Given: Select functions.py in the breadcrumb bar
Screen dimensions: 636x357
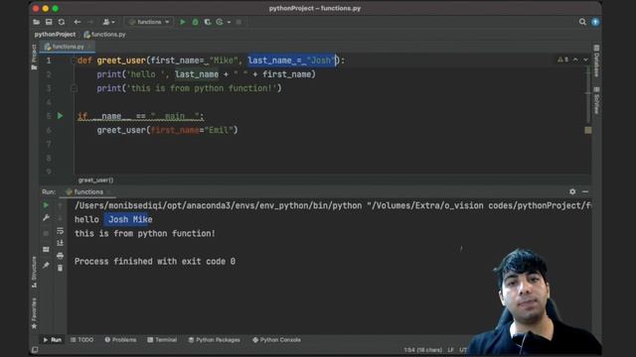Looking at the screenshot, I should (104, 35).
